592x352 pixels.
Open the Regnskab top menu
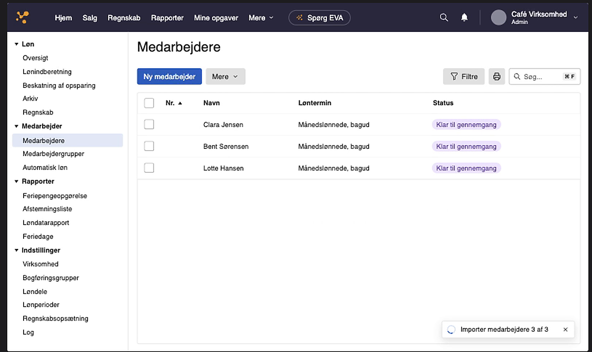click(124, 18)
